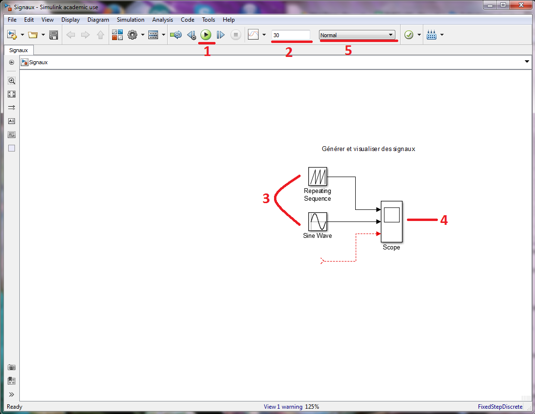The width and height of the screenshot is (535, 414).
Task: Open the Simulation menu
Action: 130,20
